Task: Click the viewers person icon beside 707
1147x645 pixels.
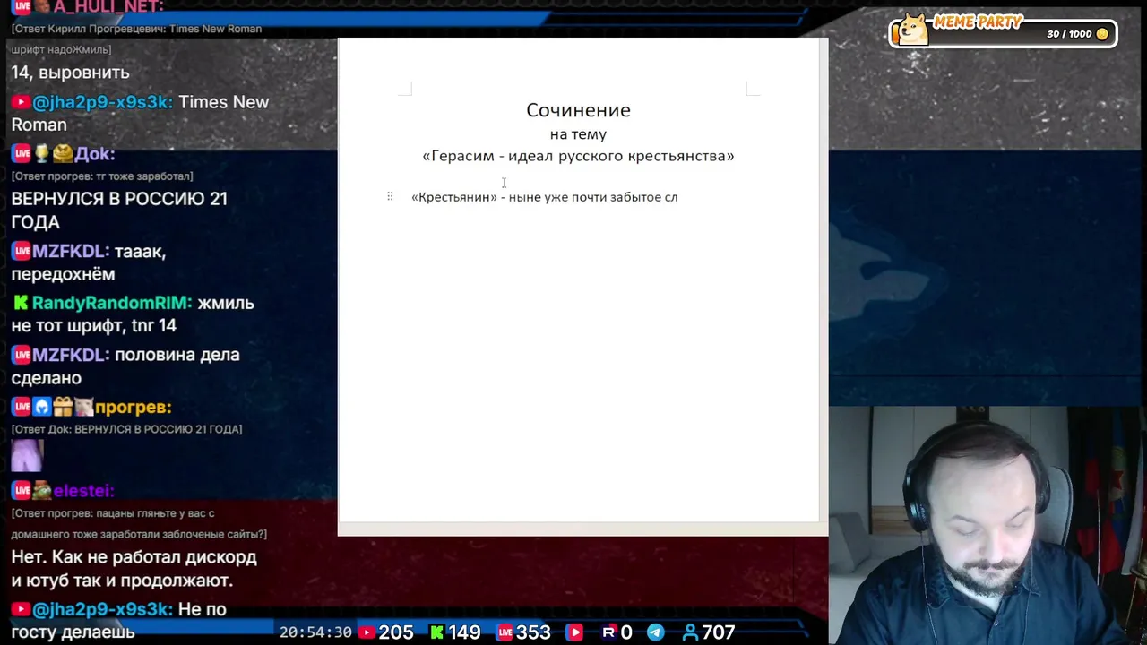Action: click(x=690, y=632)
